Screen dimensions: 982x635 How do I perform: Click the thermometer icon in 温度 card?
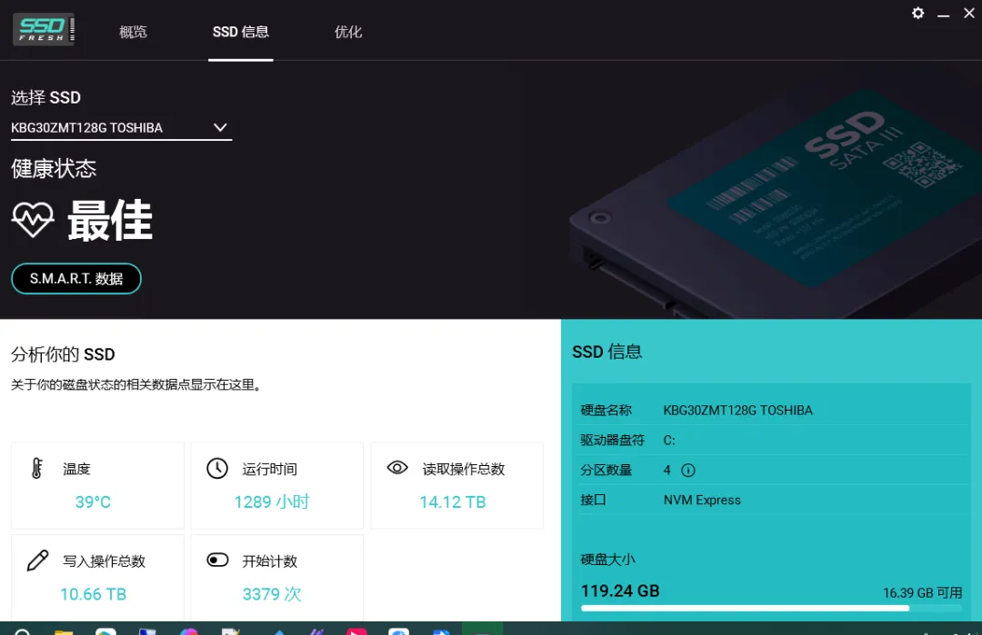(x=37, y=468)
